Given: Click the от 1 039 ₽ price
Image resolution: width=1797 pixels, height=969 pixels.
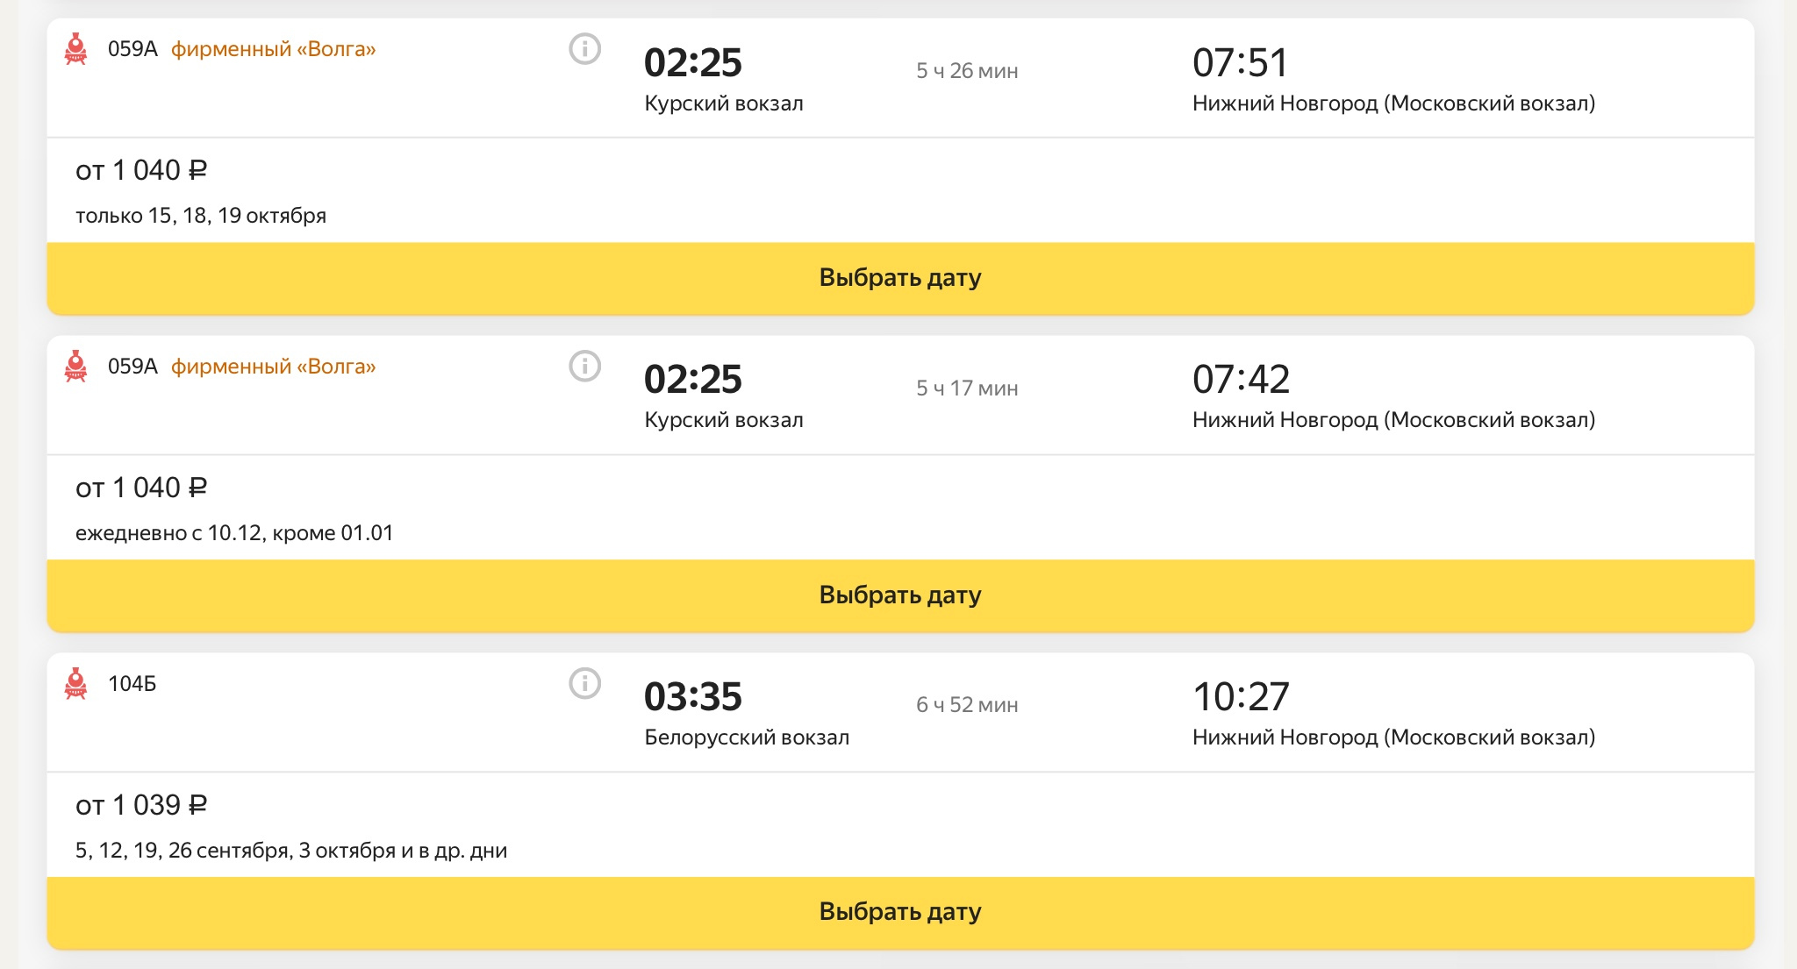Looking at the screenshot, I should point(141,805).
